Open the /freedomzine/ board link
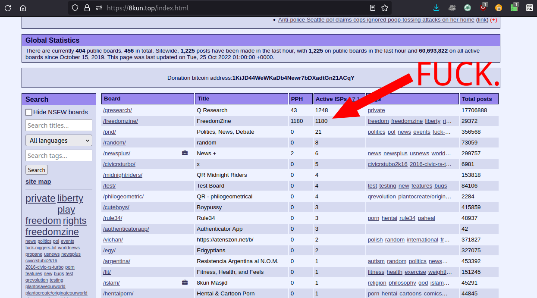This screenshot has width=537, height=298. 120,121
